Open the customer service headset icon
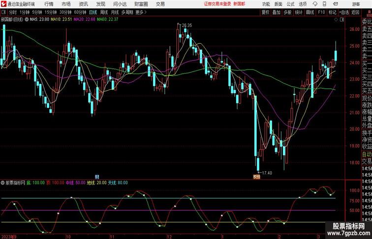This screenshot has width=372, height=239. pos(315,4)
